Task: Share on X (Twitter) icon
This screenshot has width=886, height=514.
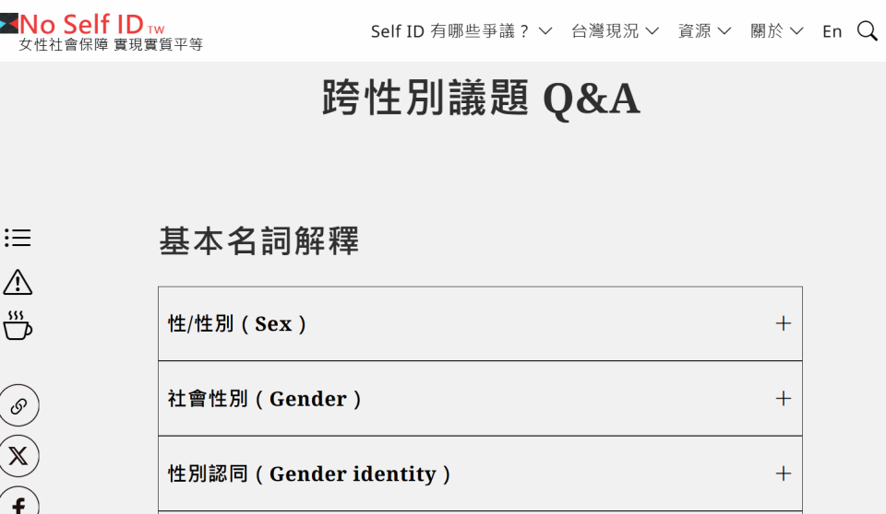Action: click(18, 456)
